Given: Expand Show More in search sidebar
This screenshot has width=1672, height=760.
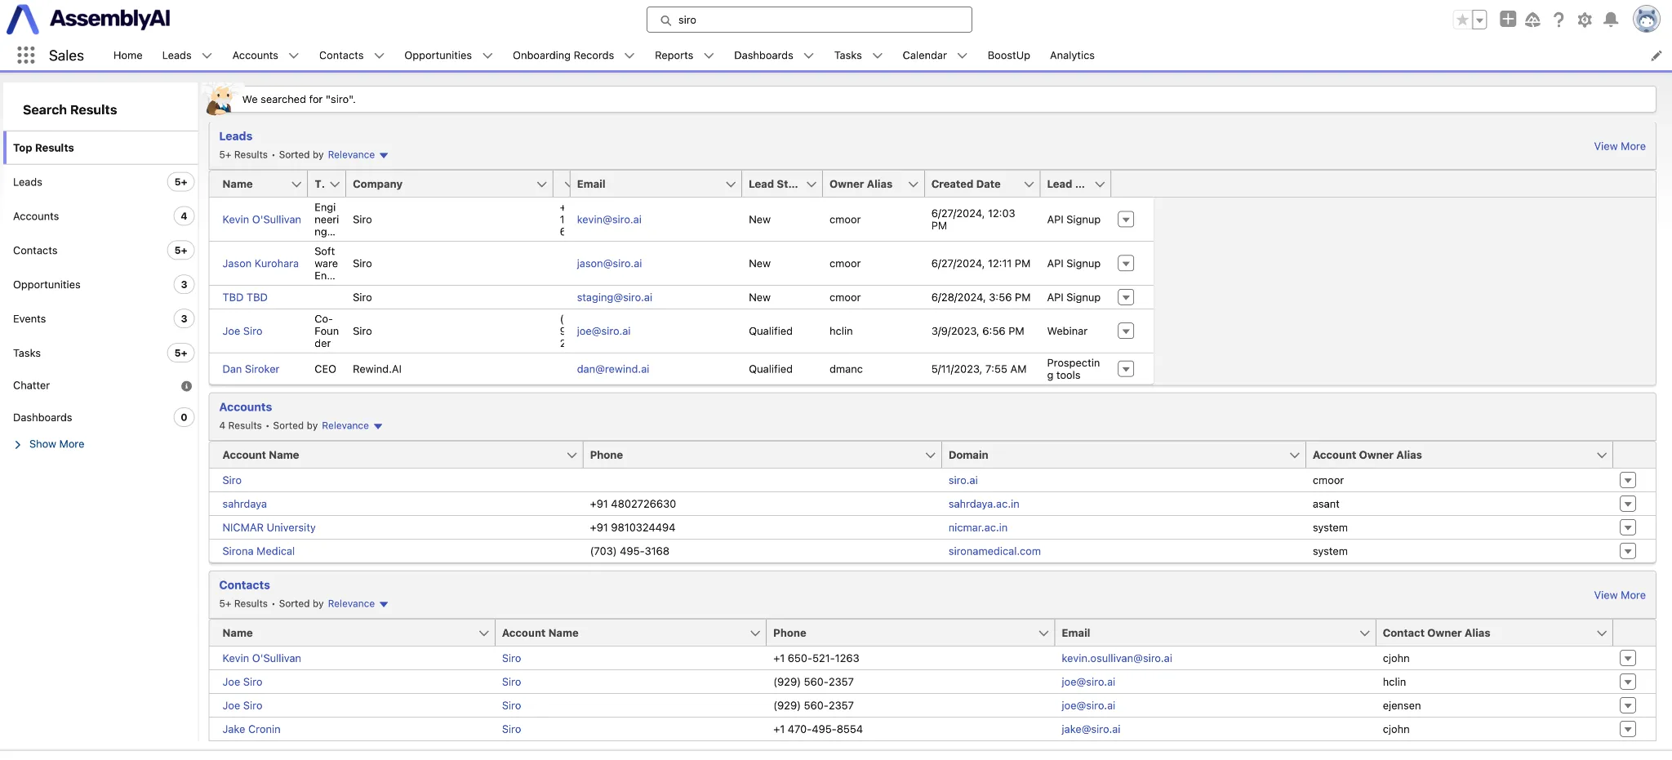Looking at the screenshot, I should point(56,444).
